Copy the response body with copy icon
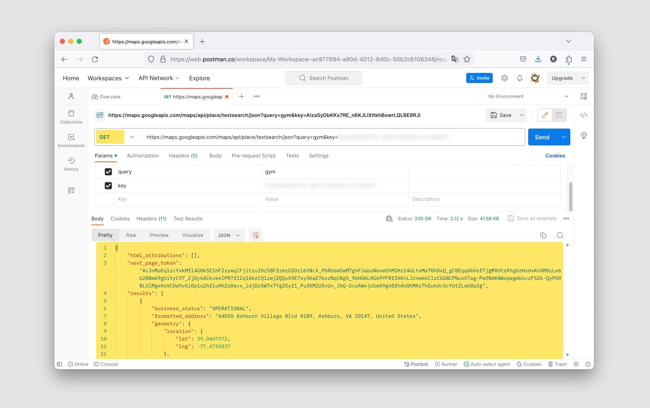Screen dimensions: 650x408 tap(543, 235)
